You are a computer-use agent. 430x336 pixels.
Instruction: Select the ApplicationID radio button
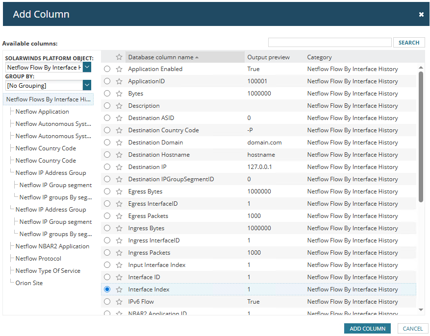(x=107, y=81)
